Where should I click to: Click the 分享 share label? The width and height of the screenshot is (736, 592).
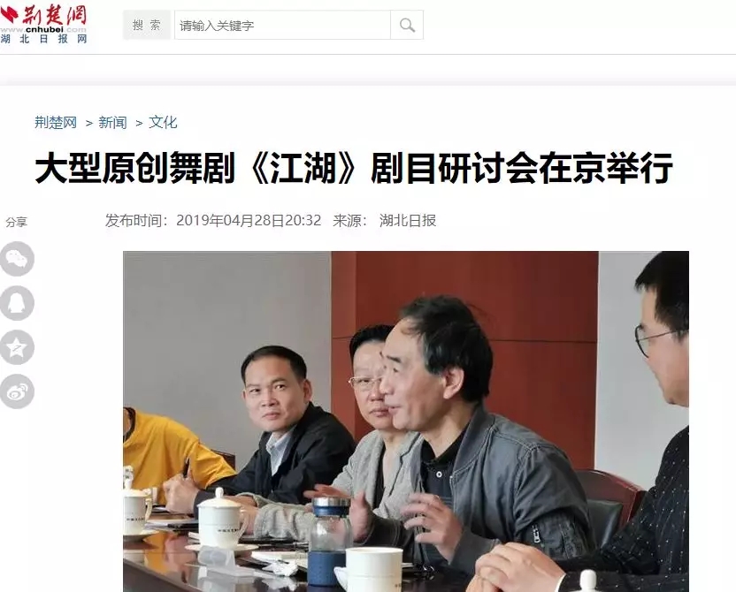click(x=17, y=222)
